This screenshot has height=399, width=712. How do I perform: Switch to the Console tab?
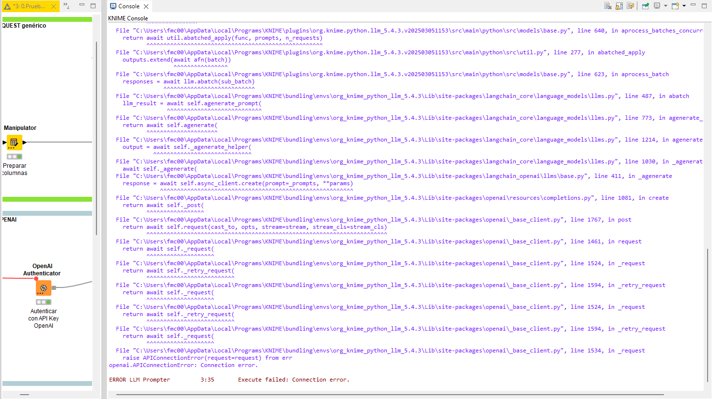(129, 6)
